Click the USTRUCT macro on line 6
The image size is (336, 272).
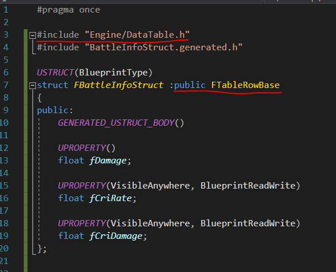[55, 73]
